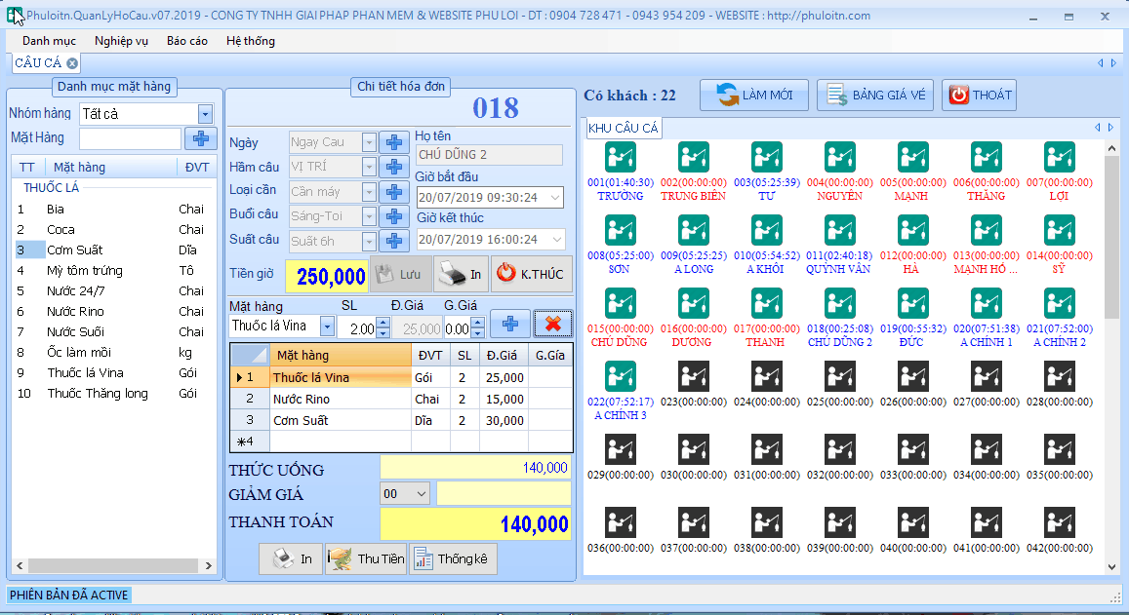The height and width of the screenshot is (615, 1129).
Task: Select fishing spot 015 CHÚ DŨNG icon
Action: (620, 303)
